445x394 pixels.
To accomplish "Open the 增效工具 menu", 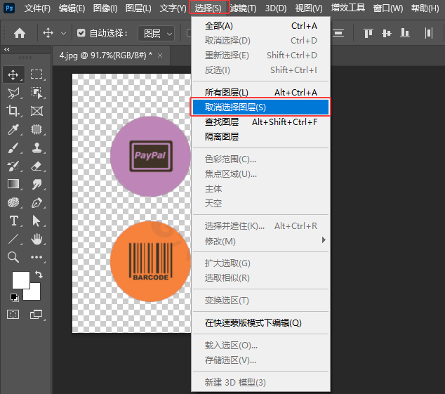I will [347, 8].
